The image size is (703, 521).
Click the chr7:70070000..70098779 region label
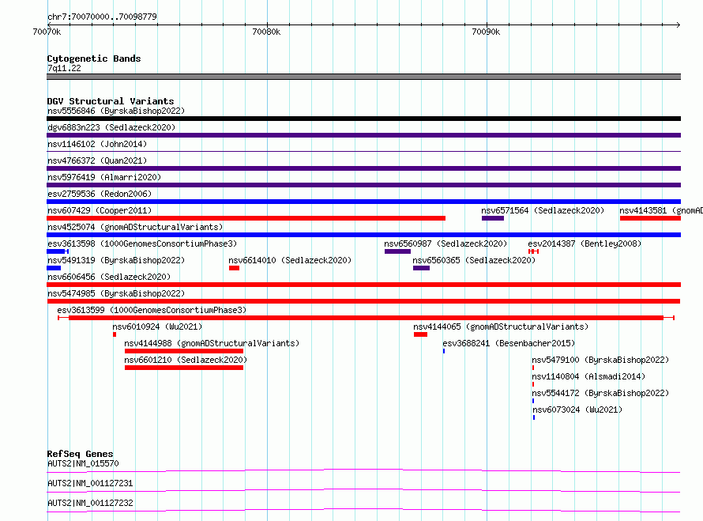102,17
